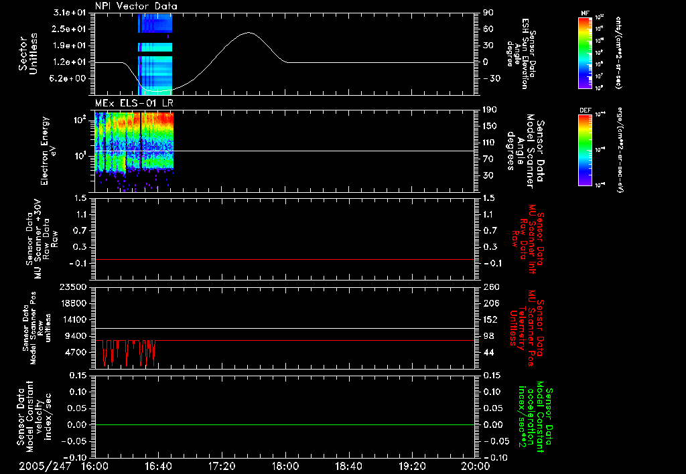
Task: Click the '90' sun elevation axis value
Action: tap(488, 13)
